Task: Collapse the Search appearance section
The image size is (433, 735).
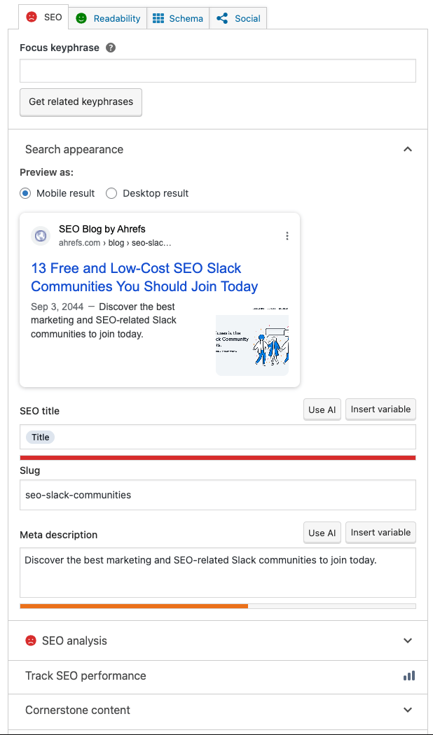Action: coord(408,149)
